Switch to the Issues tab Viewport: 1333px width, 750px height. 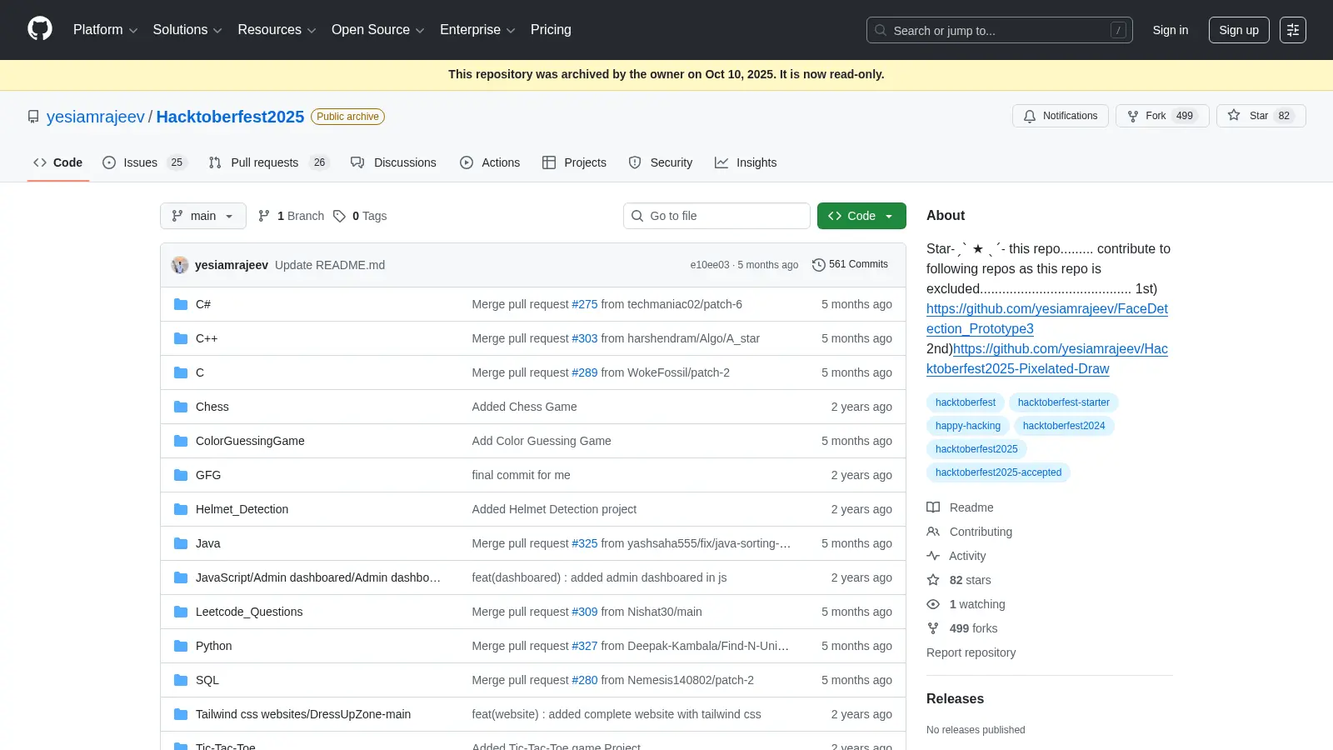144,162
